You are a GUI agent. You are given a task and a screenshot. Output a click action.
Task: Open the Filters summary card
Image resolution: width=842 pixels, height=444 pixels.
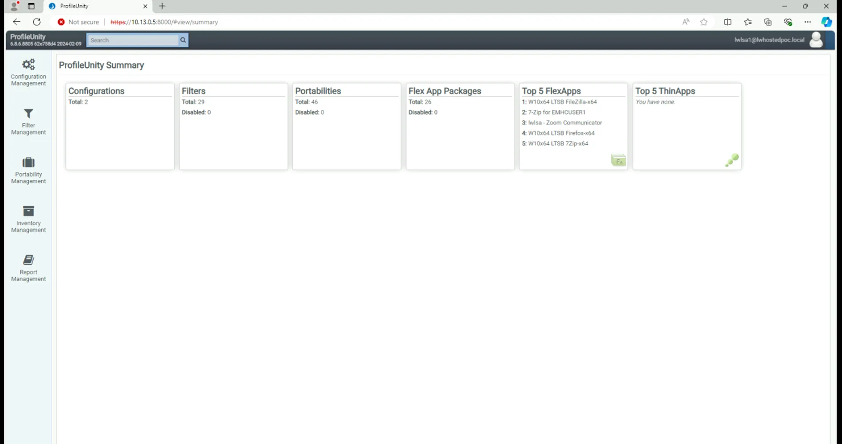(x=234, y=126)
